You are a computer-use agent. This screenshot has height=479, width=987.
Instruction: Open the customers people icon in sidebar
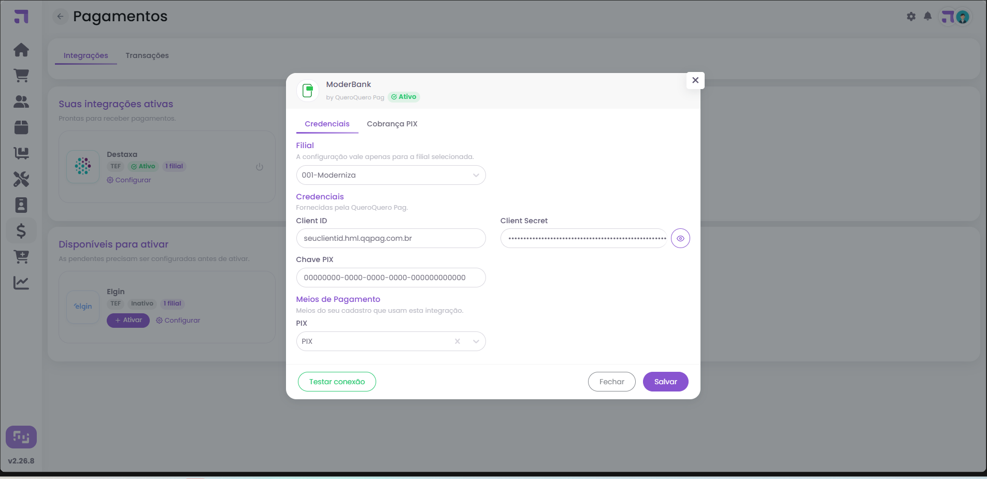[21, 101]
